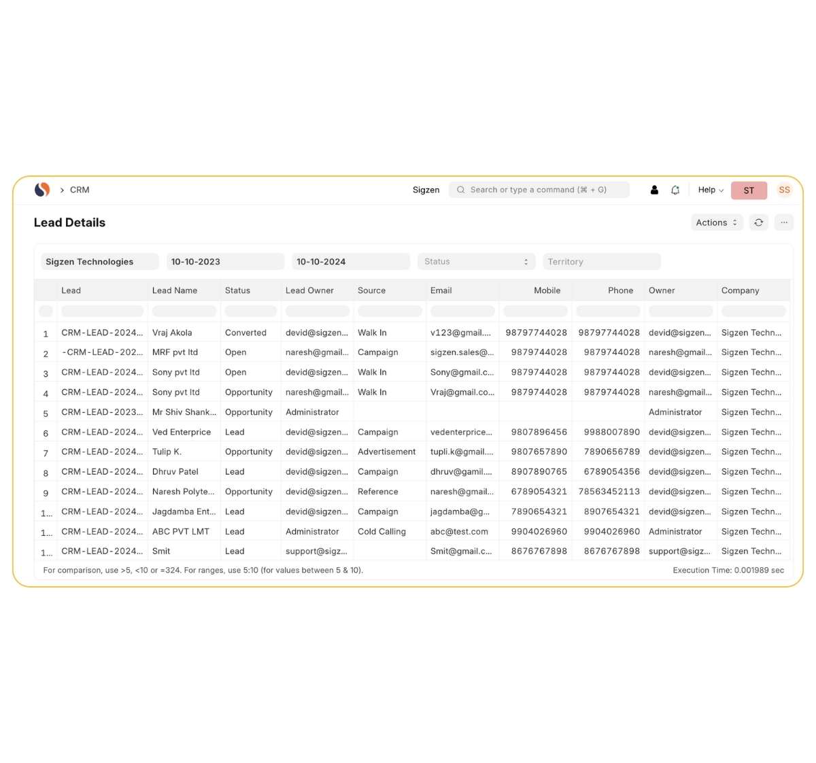The image size is (816, 763).
Task: Sort by the Lead Name column header
Action: click(175, 290)
